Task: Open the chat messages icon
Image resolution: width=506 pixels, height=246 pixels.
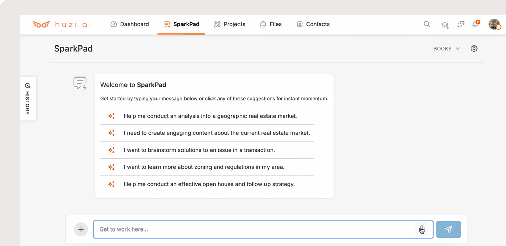Action: (461, 24)
